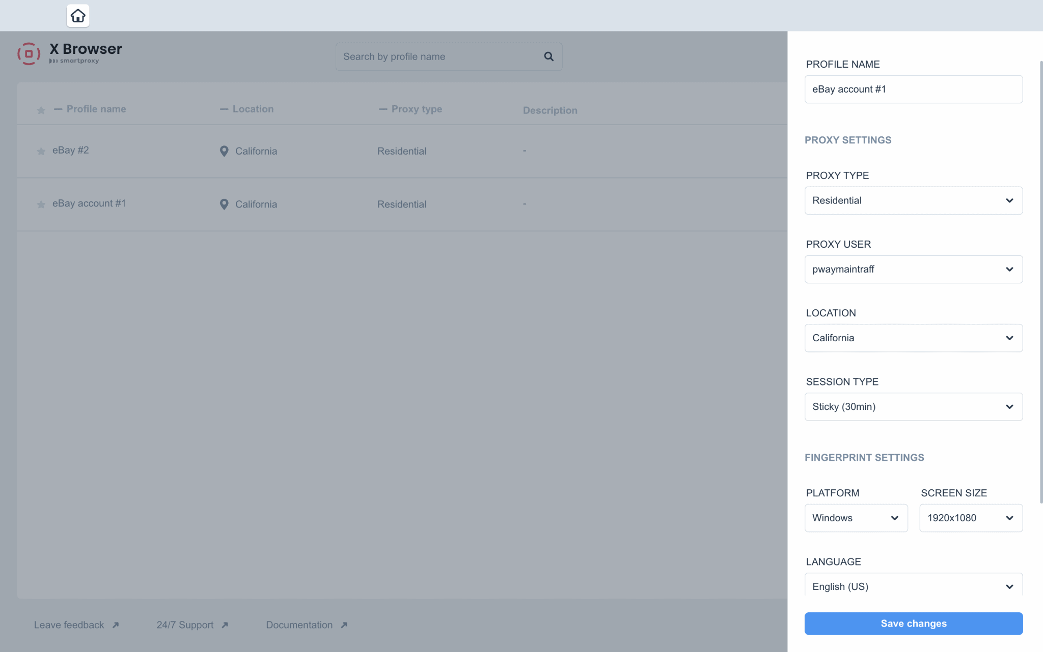Open Session Type dropdown Sticky (30min)
The height and width of the screenshot is (652, 1043).
pyautogui.click(x=914, y=406)
